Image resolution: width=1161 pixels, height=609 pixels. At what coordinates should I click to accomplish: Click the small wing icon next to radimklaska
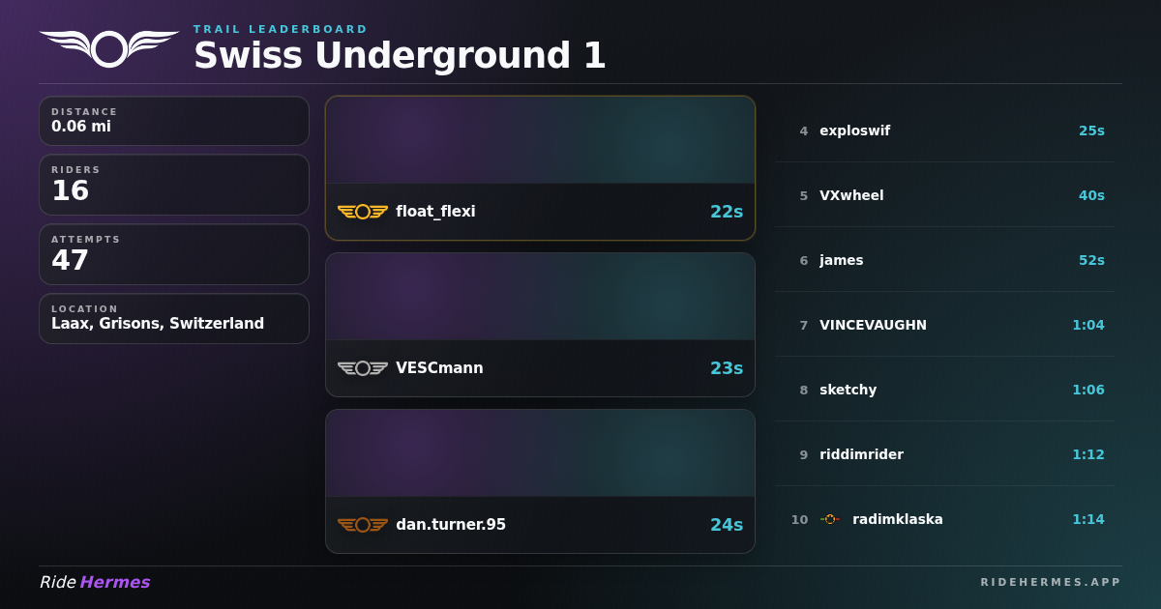(x=830, y=519)
